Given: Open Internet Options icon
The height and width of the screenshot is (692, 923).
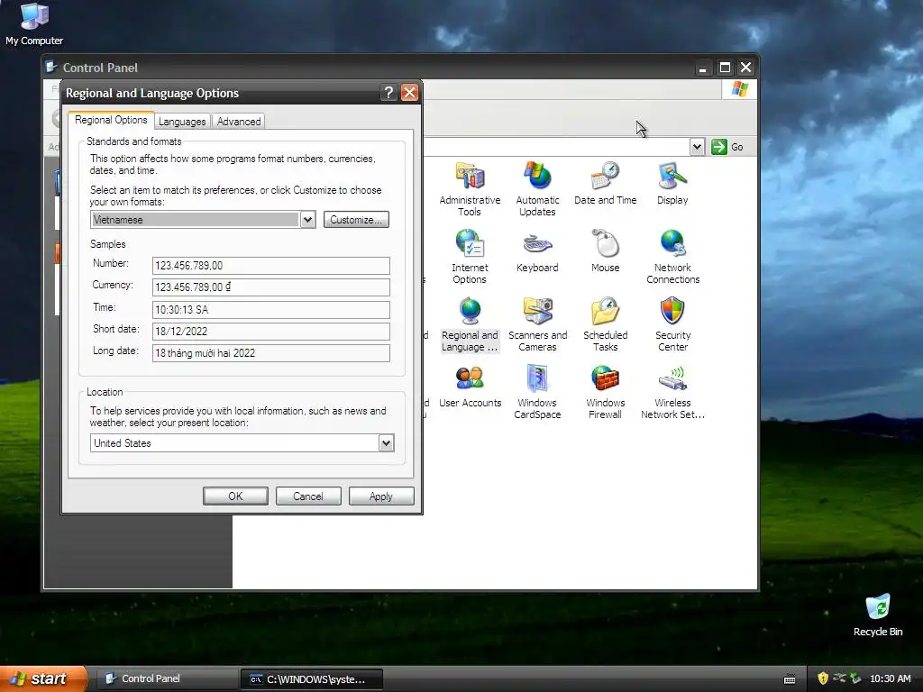Looking at the screenshot, I should (469, 257).
